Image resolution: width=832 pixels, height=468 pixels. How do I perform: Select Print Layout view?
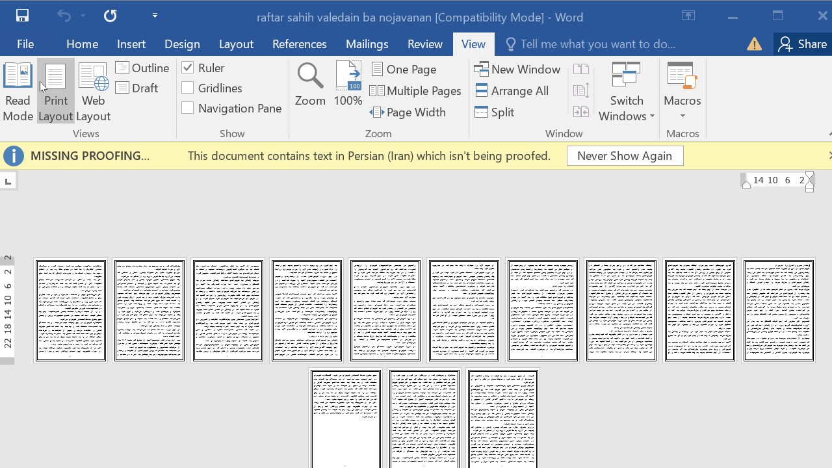(x=56, y=92)
